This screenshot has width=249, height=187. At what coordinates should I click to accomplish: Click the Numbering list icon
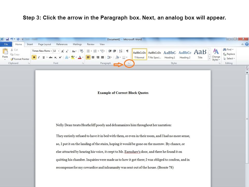click(x=95, y=51)
